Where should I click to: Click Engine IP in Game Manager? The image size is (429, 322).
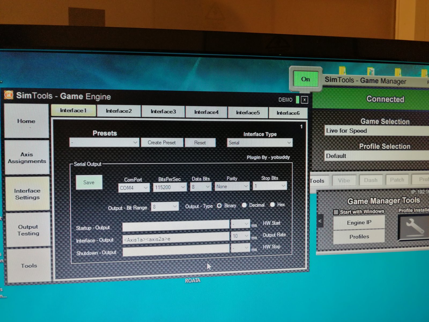[x=359, y=222]
